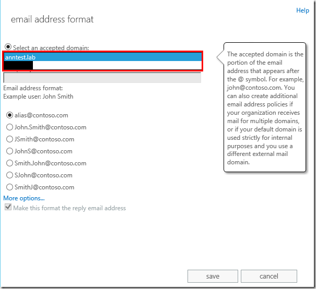Pick the SmithJ@contoso.com address format
This screenshot has width=316, height=289.
pyautogui.click(x=9, y=187)
